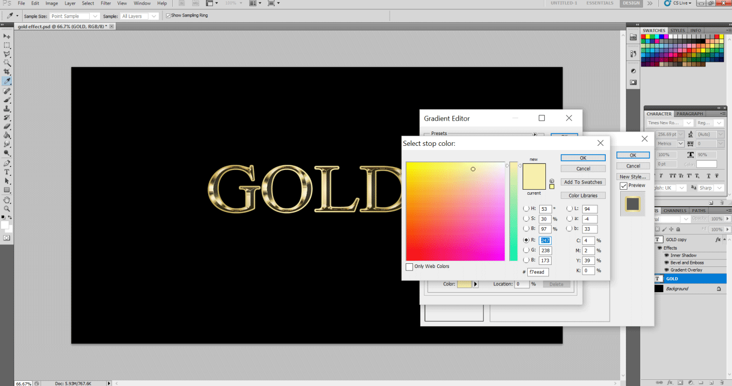Switch to the Channels tab
This screenshot has height=386, width=732.
674,210
